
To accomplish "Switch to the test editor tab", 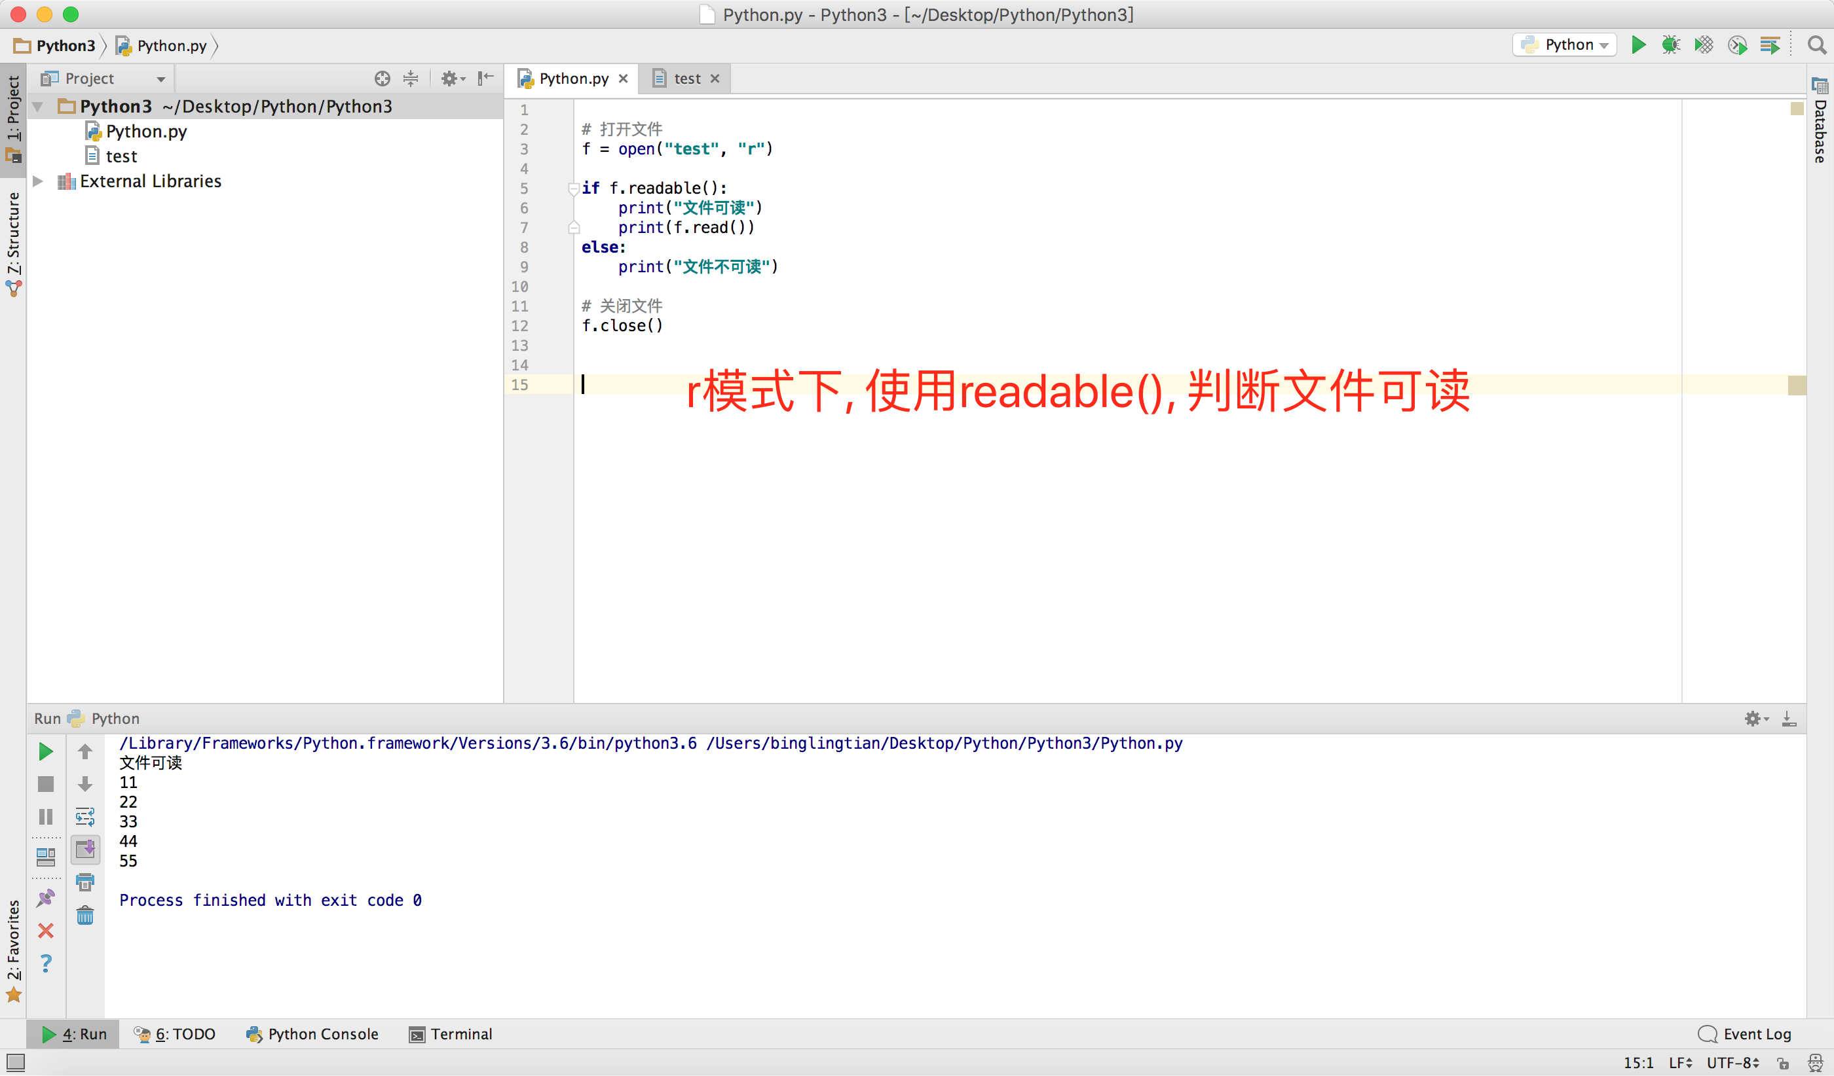I will 686,79.
